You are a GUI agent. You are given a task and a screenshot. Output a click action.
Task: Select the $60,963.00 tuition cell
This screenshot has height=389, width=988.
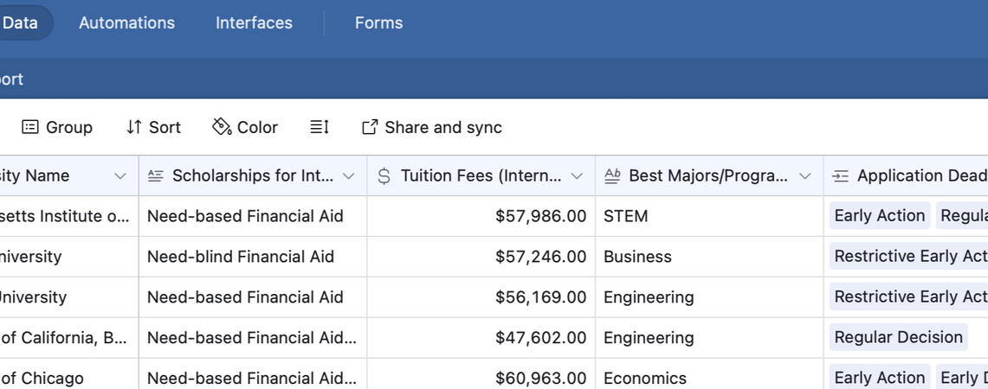point(481,374)
